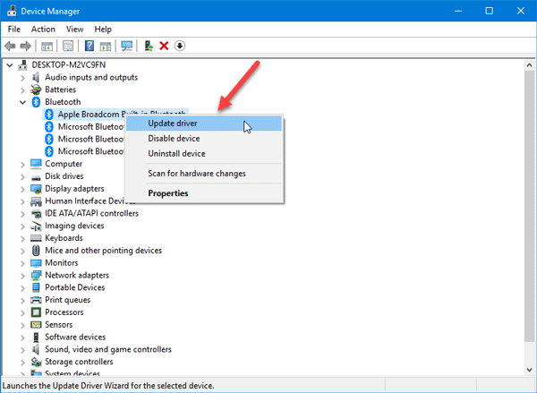This screenshot has width=537, height=393.
Task: Select Human Interface Devices row
Action: coord(90,201)
